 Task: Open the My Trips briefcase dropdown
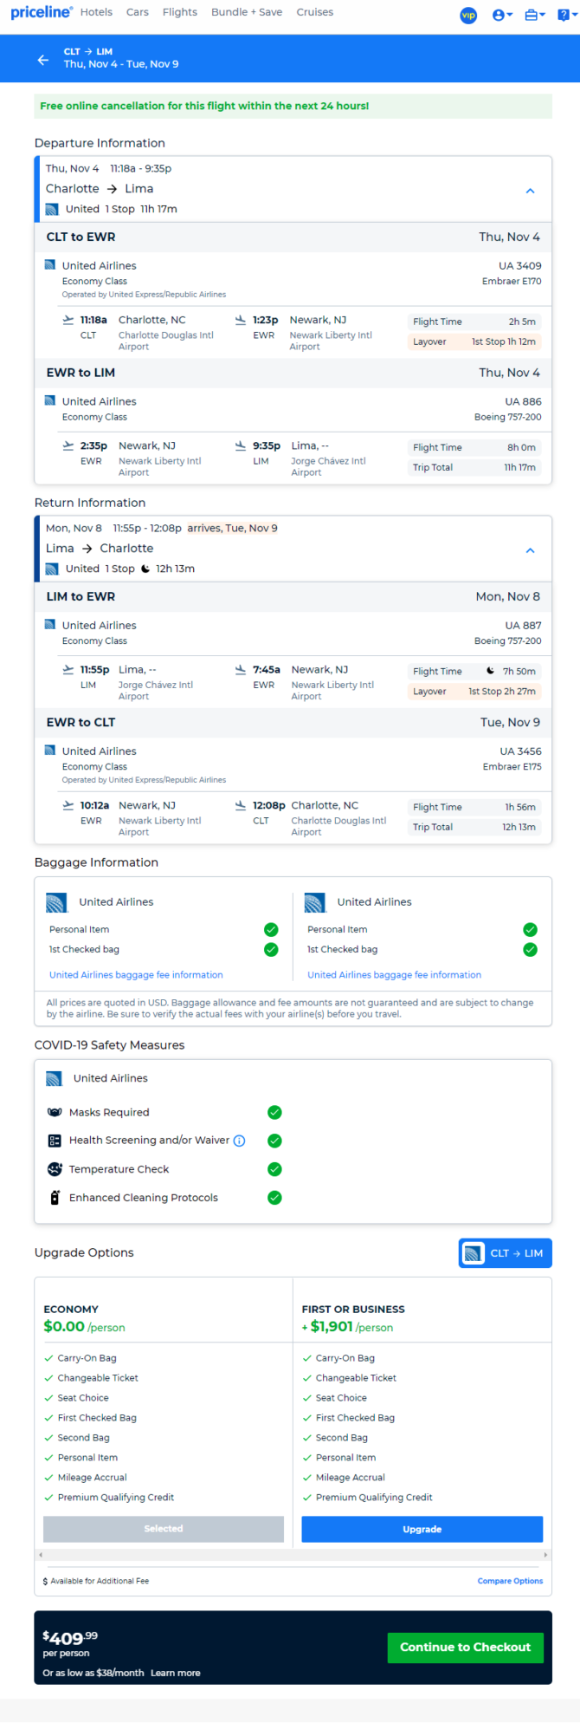[535, 15]
